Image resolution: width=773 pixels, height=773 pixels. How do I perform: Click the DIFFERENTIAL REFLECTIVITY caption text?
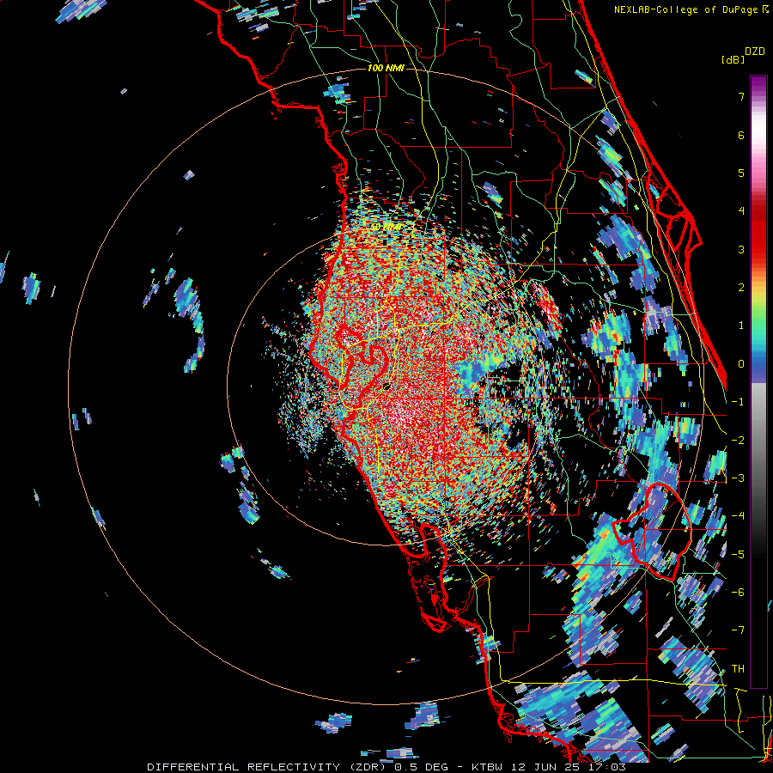click(244, 767)
